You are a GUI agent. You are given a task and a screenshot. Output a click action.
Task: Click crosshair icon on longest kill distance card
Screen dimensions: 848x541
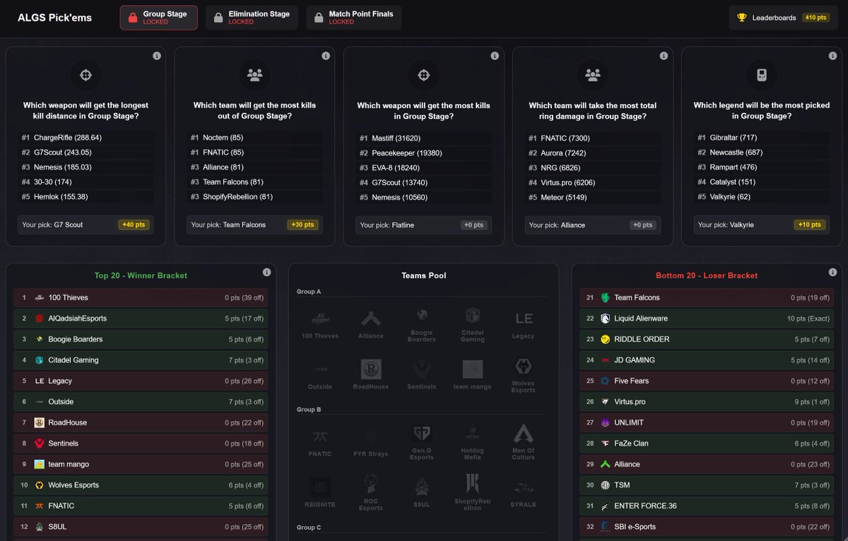(86, 75)
